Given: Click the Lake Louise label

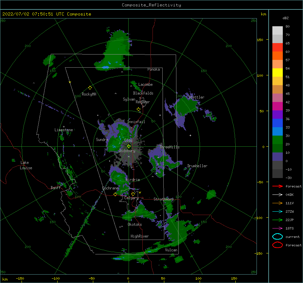Looking at the screenshot, I should [x=26, y=165].
